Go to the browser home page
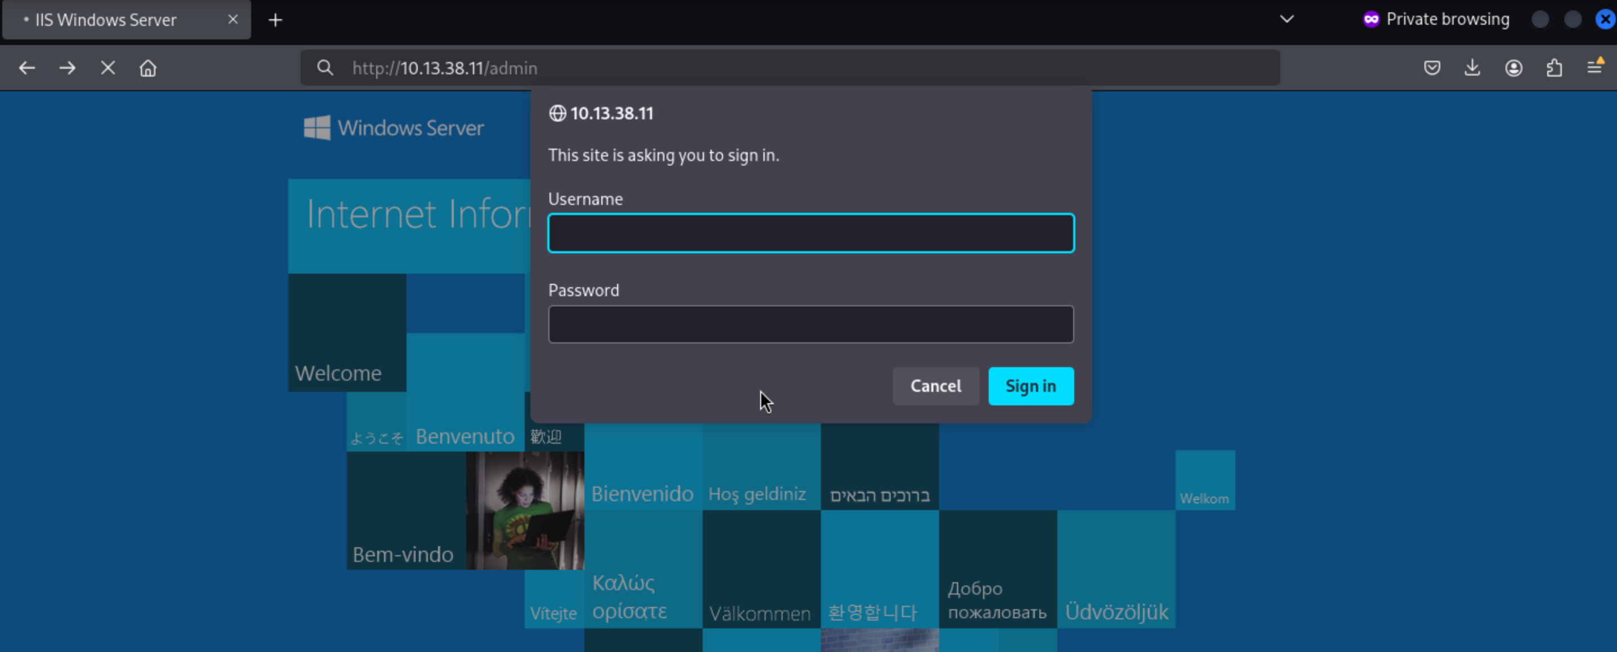Image resolution: width=1617 pixels, height=652 pixels. coord(148,68)
